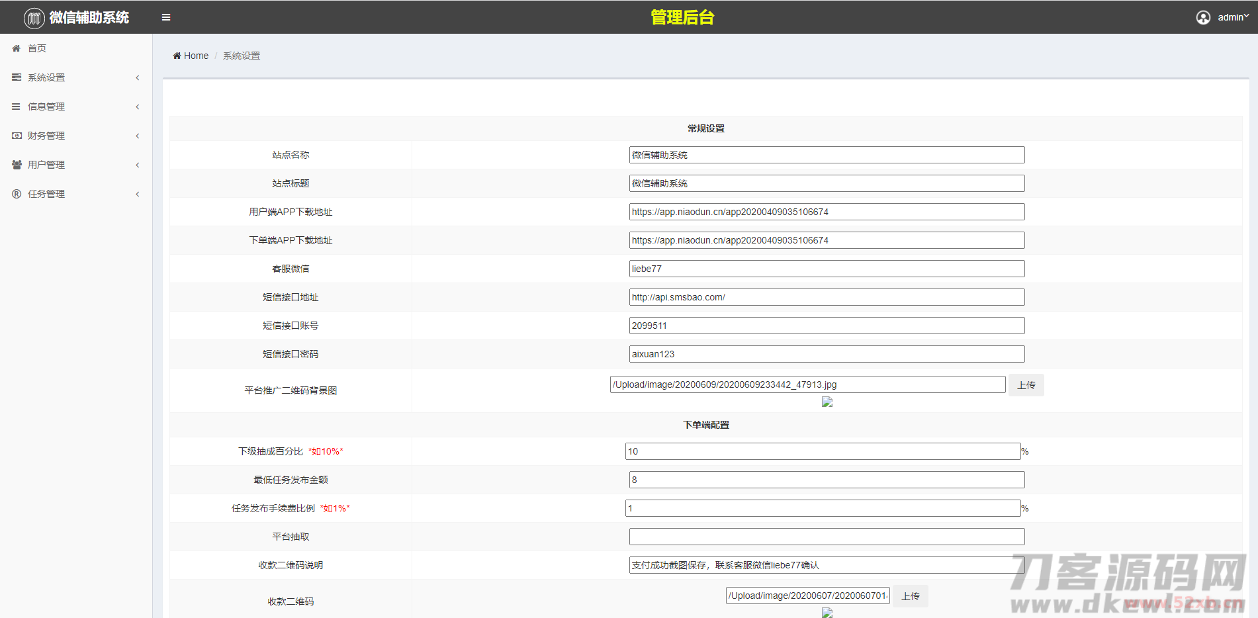Viewport: 1258px width, 618px height.
Task: Expand the 财务管理 menu chevron
Action: tap(138, 136)
